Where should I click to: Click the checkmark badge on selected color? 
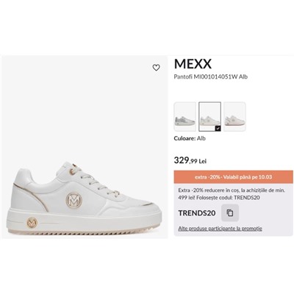[x=218, y=129]
